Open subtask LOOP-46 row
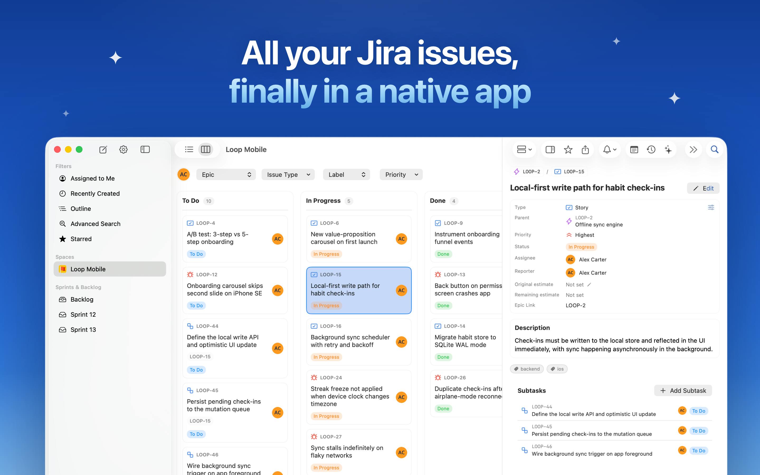This screenshot has width=760, height=475. [x=615, y=450]
